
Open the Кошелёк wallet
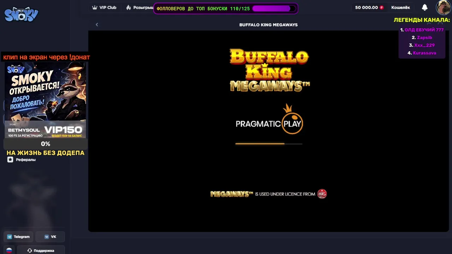point(400,7)
